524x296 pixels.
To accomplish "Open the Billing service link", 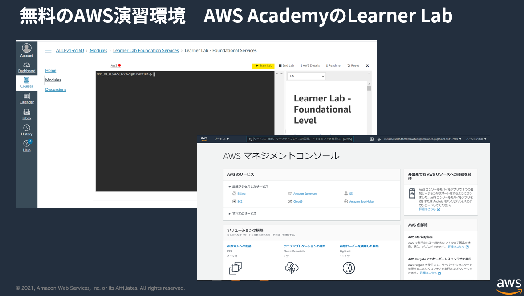I will click(x=241, y=194).
